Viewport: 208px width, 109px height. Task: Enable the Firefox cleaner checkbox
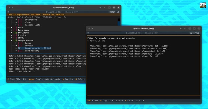[x=15, y=35]
